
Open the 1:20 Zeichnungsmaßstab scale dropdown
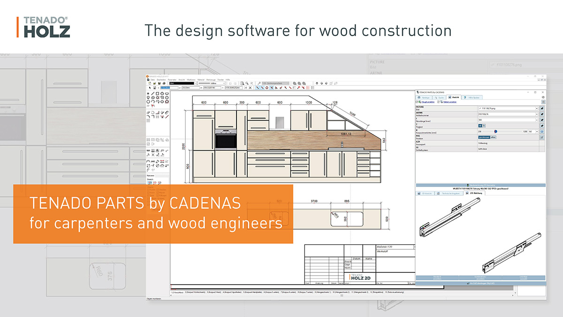tap(276, 83)
